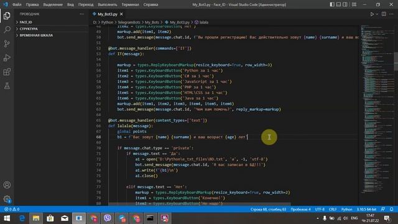Viewport: 398px width, 224px height.
Task: Change indentation via Пробелов: 4
Action: coord(300,209)
